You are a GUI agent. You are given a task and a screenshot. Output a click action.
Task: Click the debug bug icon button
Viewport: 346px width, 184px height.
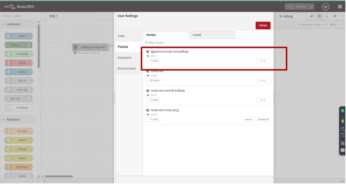[319, 16]
